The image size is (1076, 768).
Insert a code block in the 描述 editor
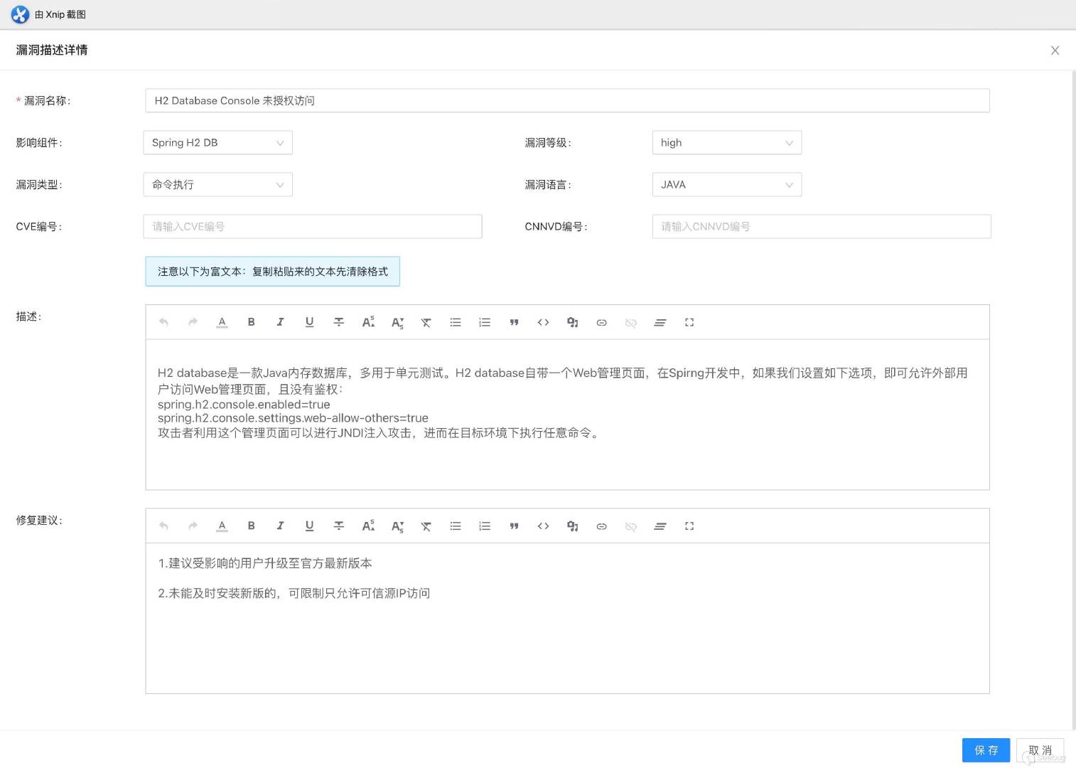pyautogui.click(x=544, y=322)
